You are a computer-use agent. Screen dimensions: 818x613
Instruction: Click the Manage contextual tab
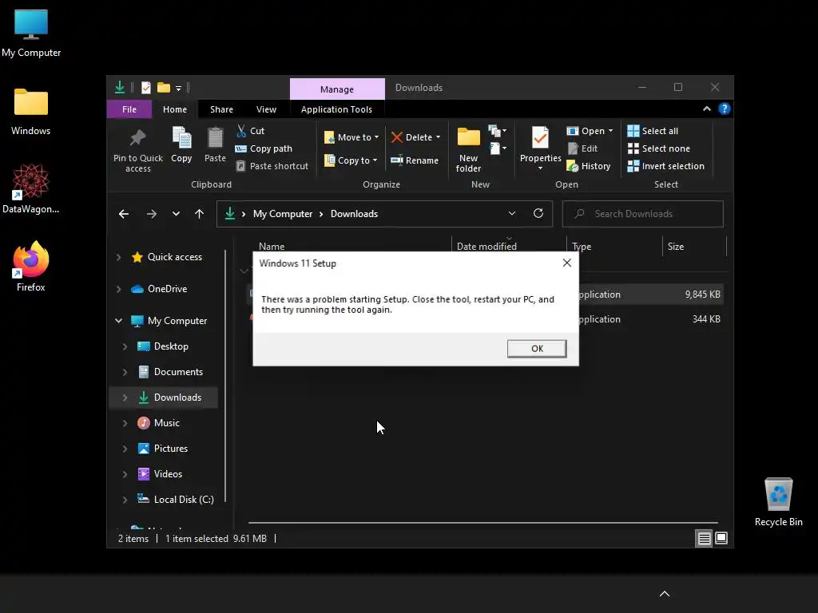(337, 89)
